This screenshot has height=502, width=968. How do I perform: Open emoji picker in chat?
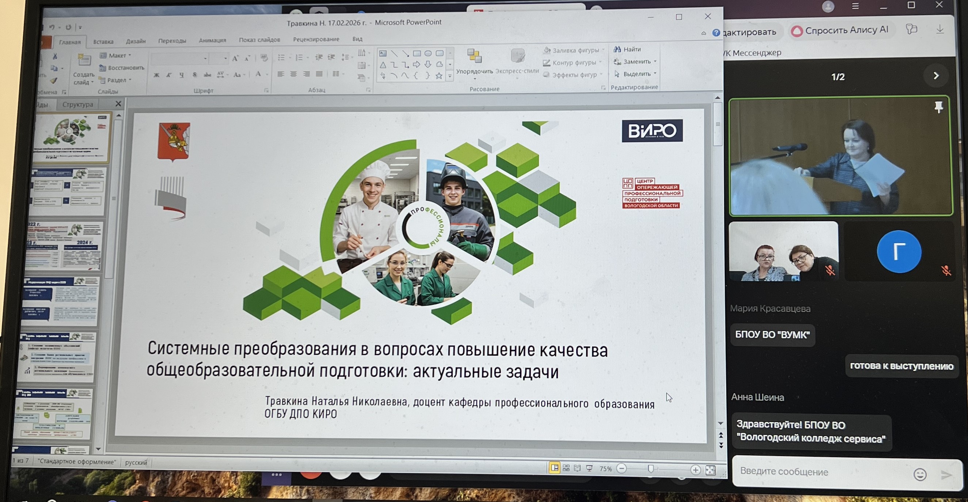[x=919, y=475]
